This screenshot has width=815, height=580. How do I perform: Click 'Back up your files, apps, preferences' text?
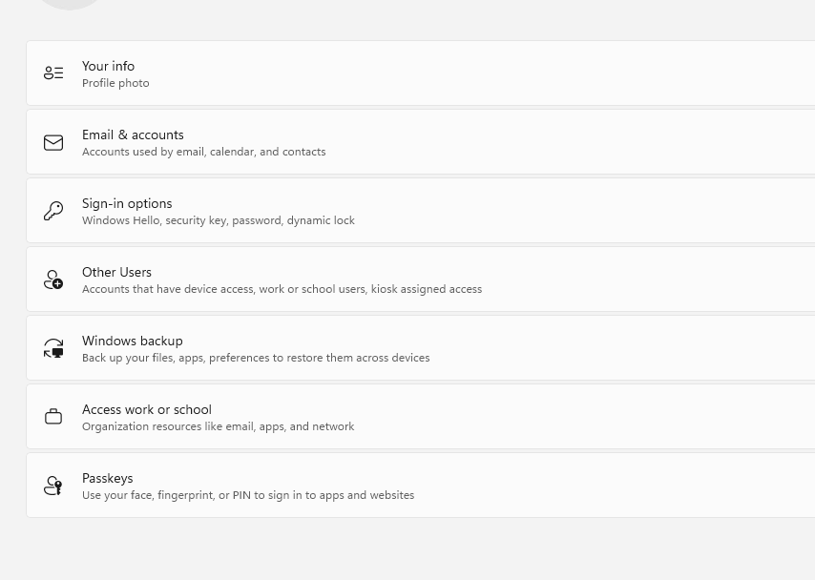[x=255, y=358]
